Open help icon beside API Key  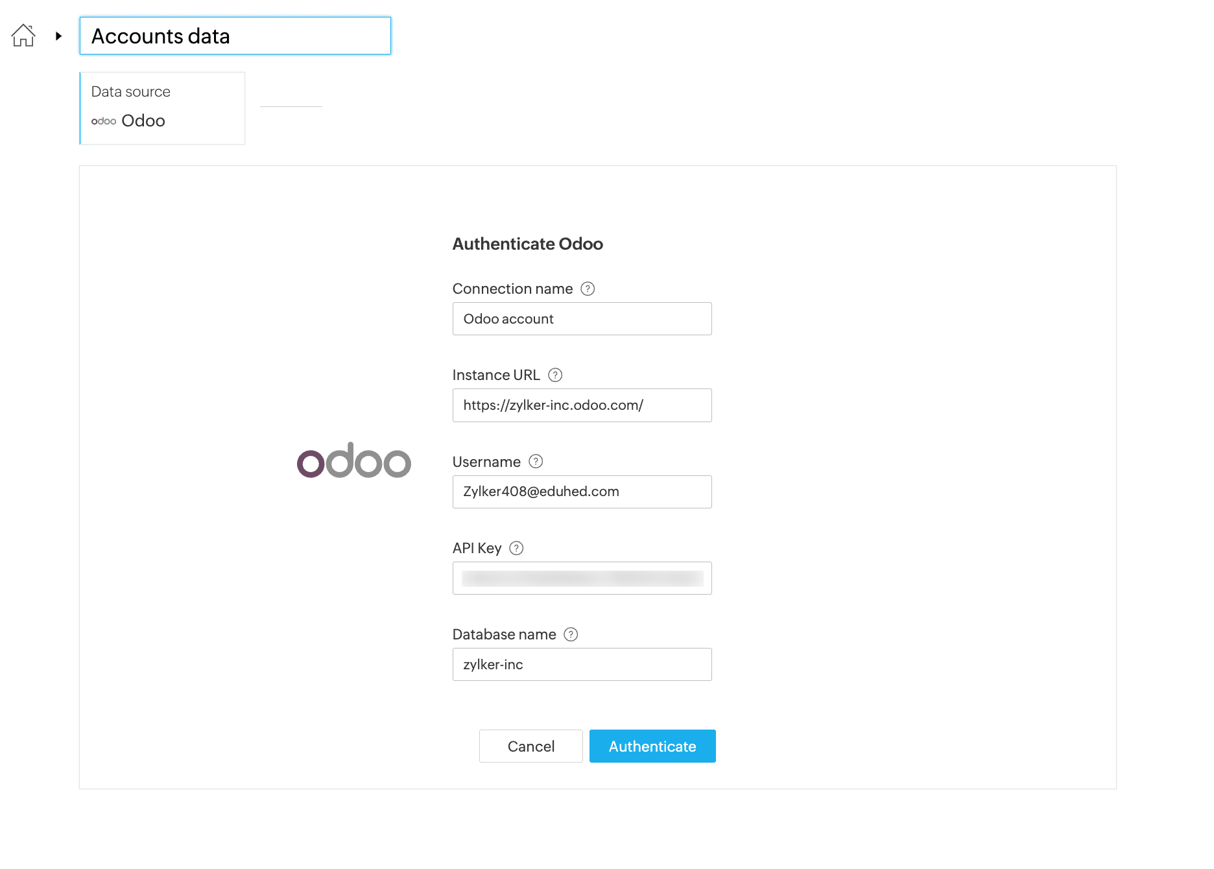[516, 549]
